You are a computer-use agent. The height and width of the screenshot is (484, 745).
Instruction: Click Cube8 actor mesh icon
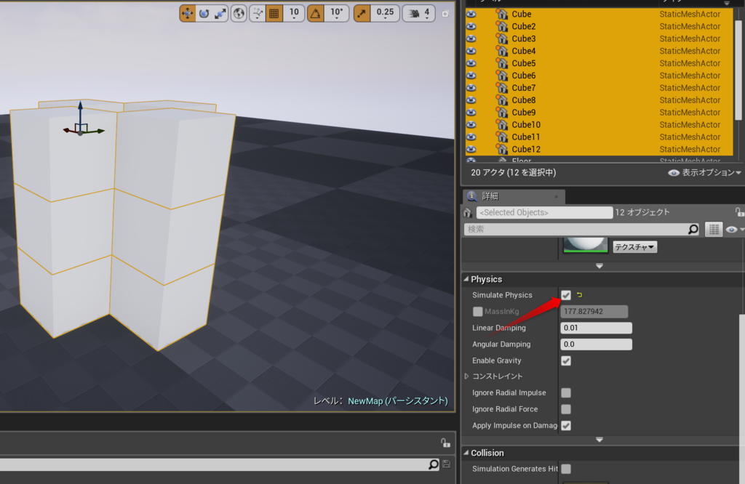pyautogui.click(x=502, y=100)
